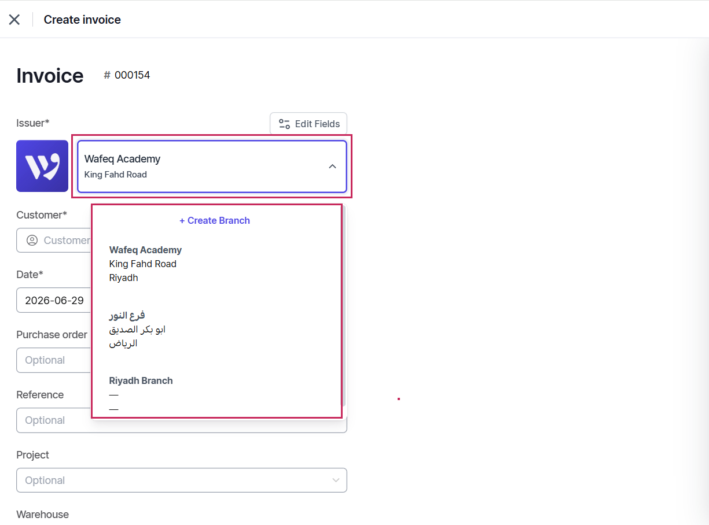Click the customer person icon
Image resolution: width=709 pixels, height=525 pixels.
(x=32, y=241)
